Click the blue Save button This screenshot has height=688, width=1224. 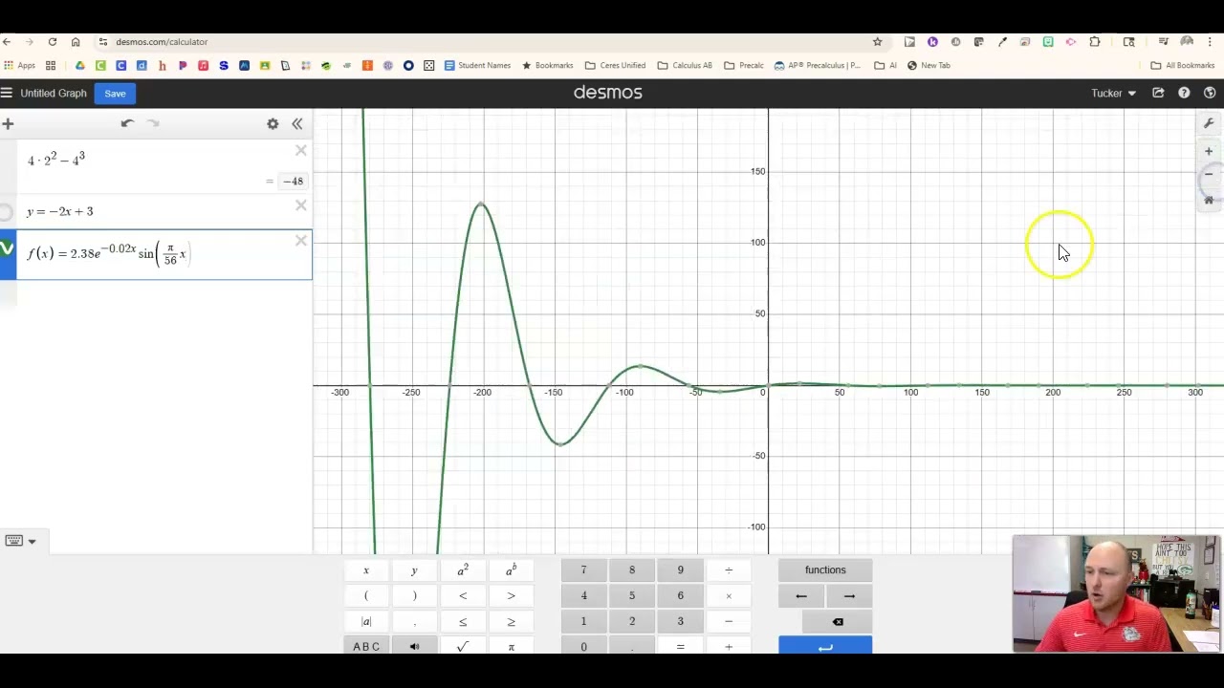[115, 93]
